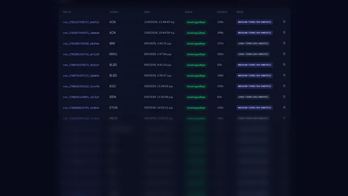Viewport: 348px width, 196px height.
Task: Click the MEDIUM-TERM badge in the 298s ACN row
Action: point(254,33)
